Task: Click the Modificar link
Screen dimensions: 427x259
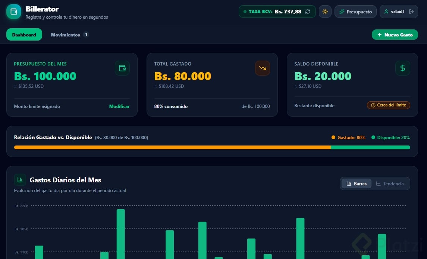Action: 119,106
